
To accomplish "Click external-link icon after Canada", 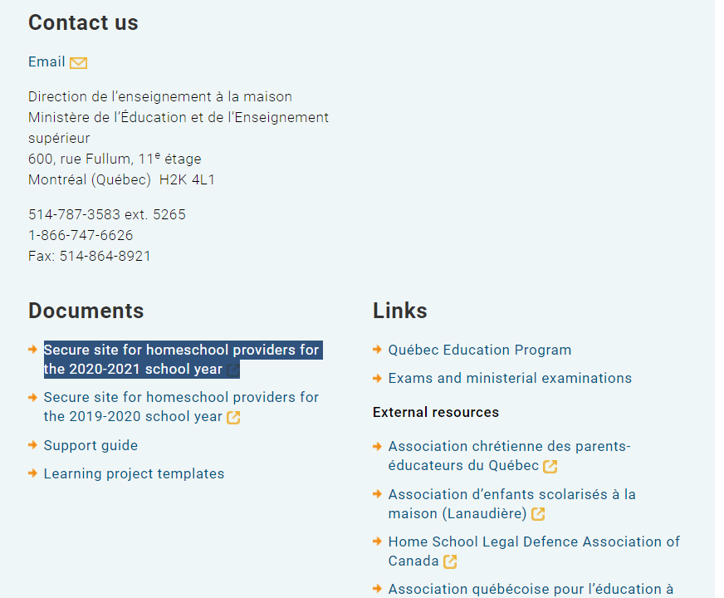I will [450, 561].
